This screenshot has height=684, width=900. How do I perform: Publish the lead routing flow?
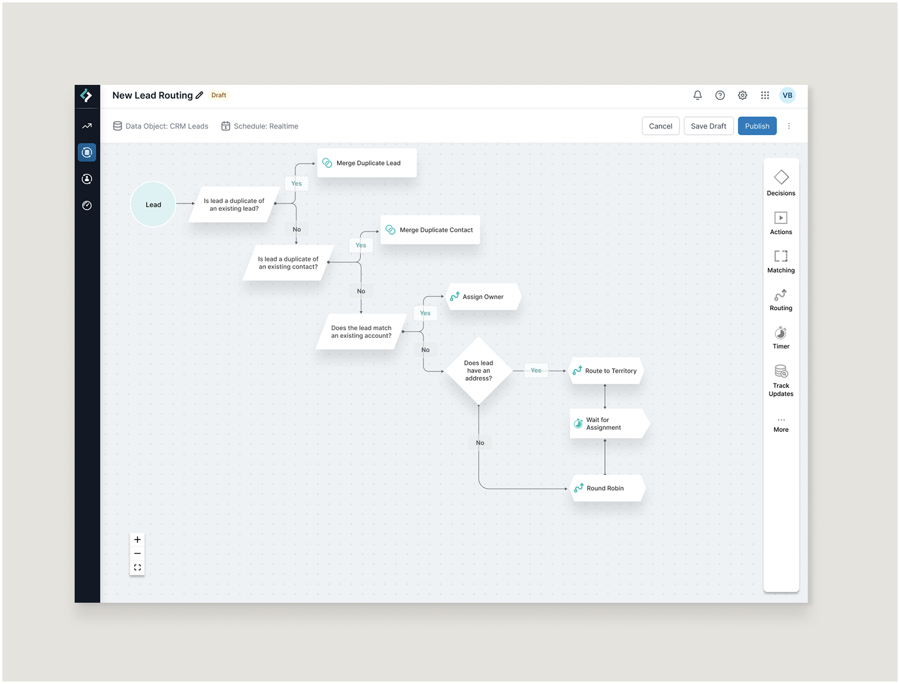click(x=757, y=126)
